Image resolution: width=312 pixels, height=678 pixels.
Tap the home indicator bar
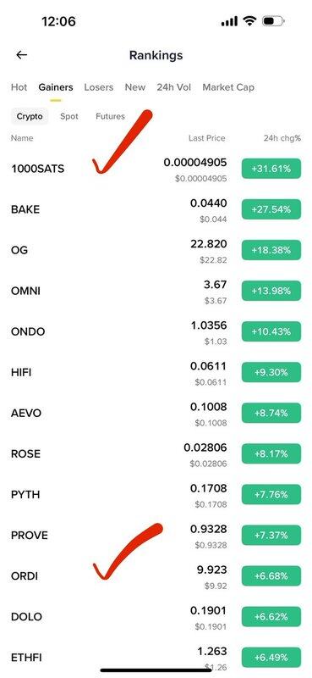(x=156, y=670)
